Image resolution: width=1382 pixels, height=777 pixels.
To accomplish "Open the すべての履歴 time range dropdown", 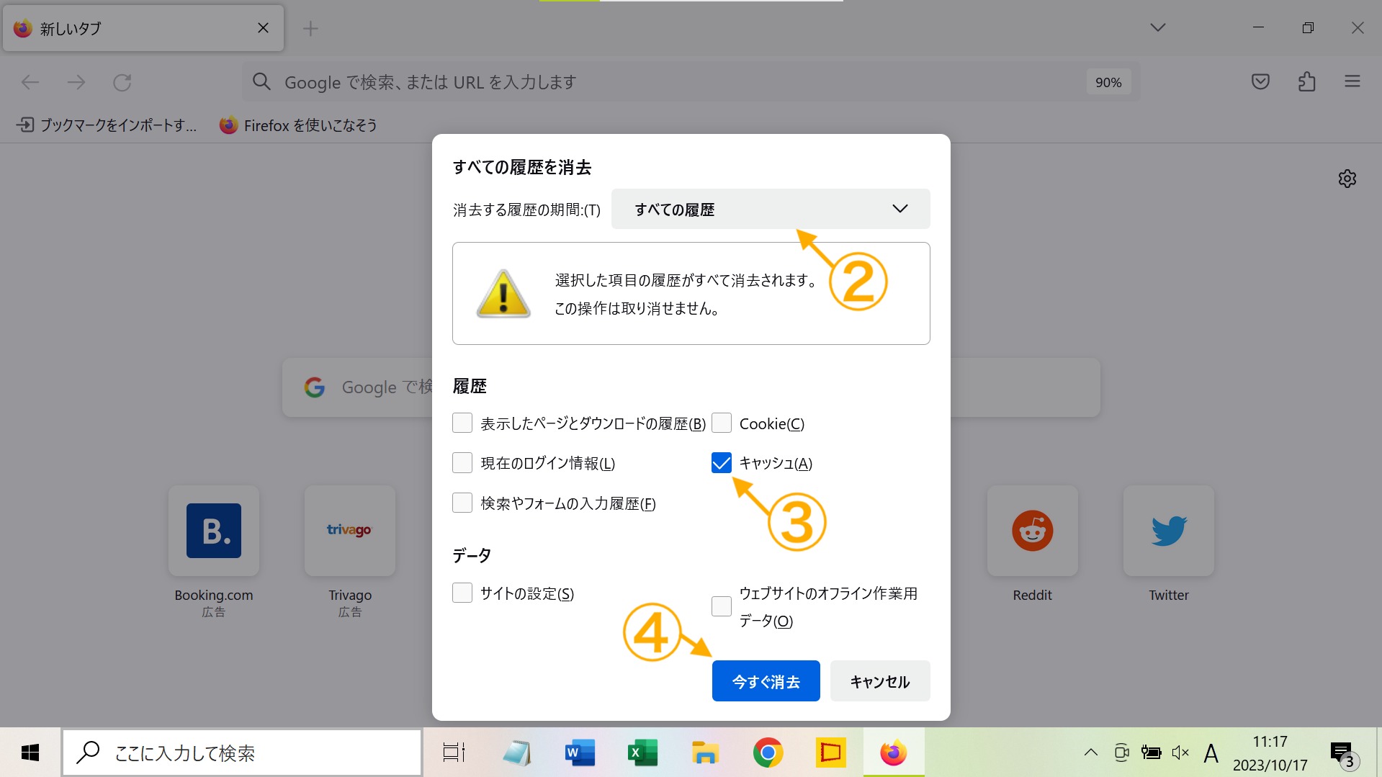I will click(771, 209).
